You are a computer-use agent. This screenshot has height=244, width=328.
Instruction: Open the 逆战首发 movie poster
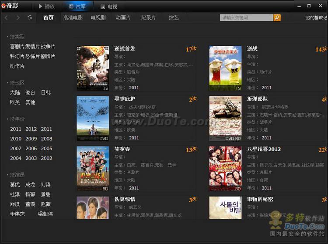tap(93, 68)
